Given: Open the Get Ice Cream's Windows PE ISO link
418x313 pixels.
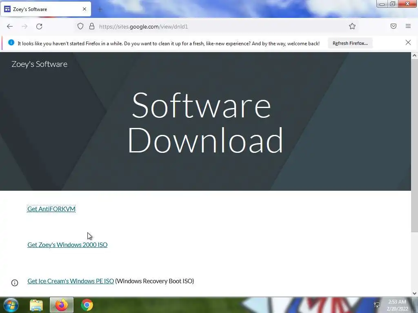Looking at the screenshot, I should (x=71, y=281).
